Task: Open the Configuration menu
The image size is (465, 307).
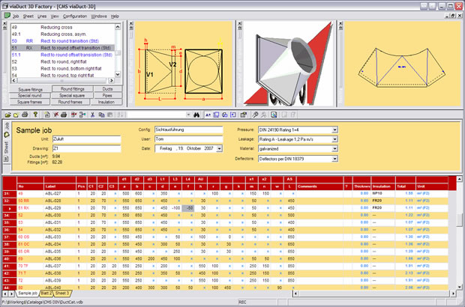Action: [75, 16]
